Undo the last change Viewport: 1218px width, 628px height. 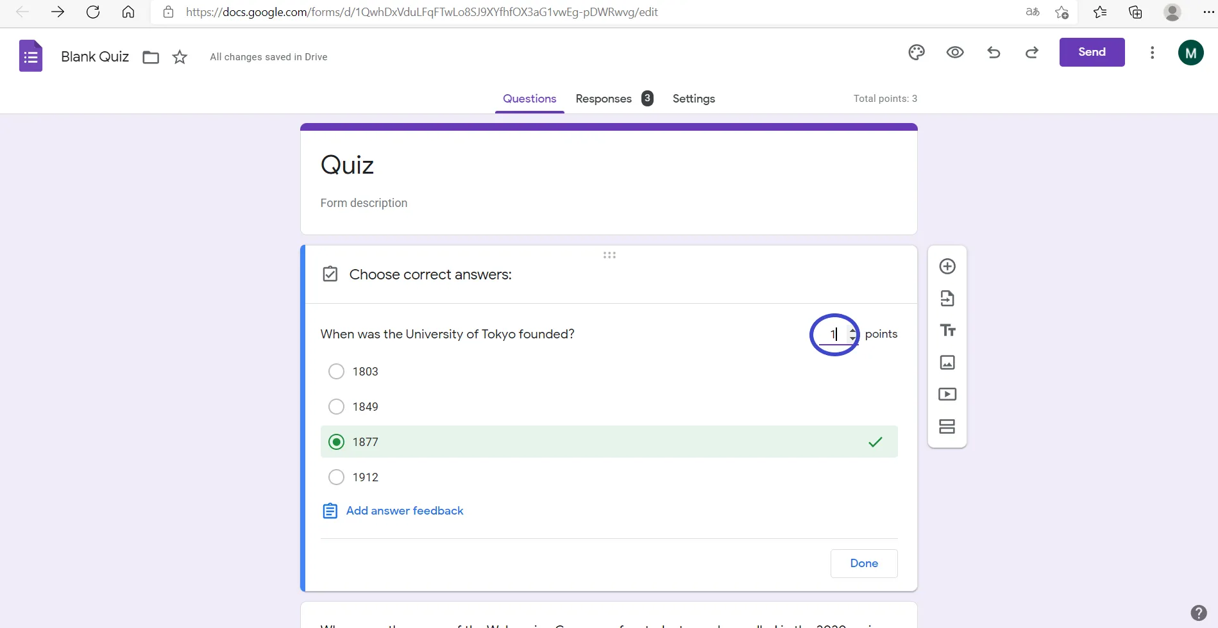[994, 53]
